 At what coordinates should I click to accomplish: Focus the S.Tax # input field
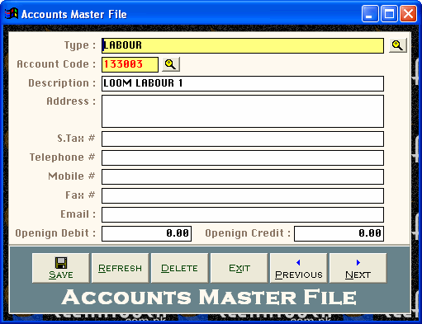point(243,139)
